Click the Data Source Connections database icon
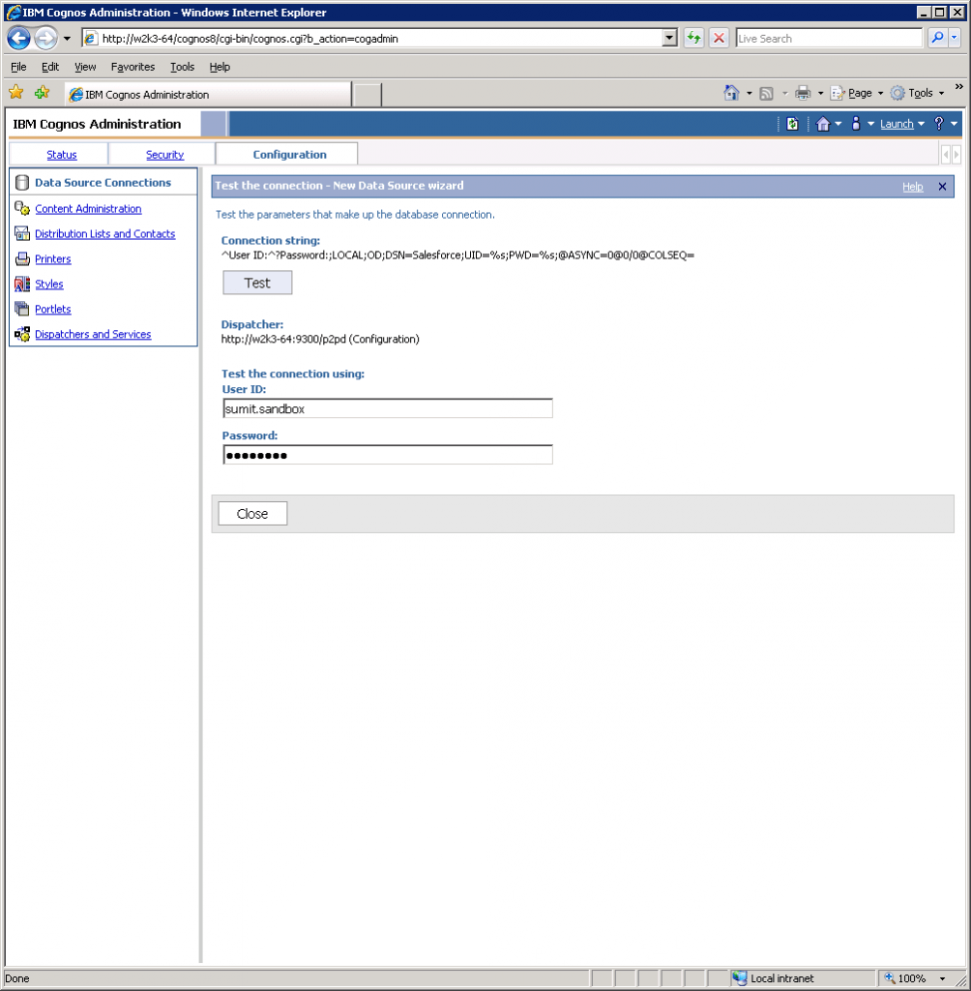 tap(22, 183)
